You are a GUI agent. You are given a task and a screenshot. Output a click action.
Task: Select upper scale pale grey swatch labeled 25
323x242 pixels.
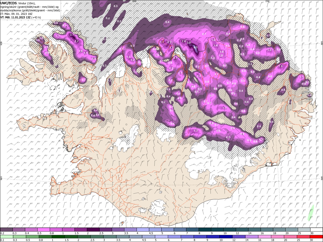[x=304, y=230]
